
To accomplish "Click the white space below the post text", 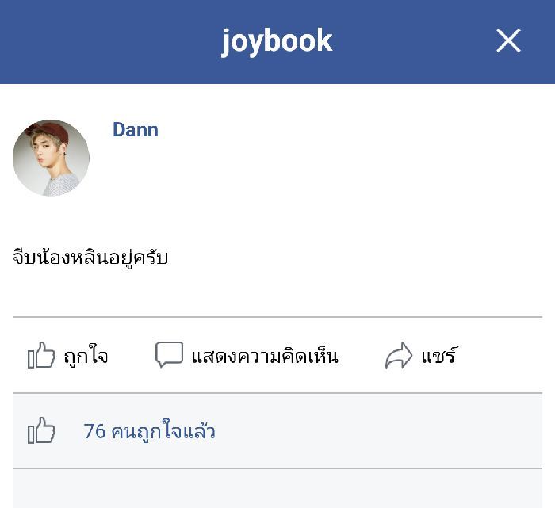I will (x=277, y=293).
